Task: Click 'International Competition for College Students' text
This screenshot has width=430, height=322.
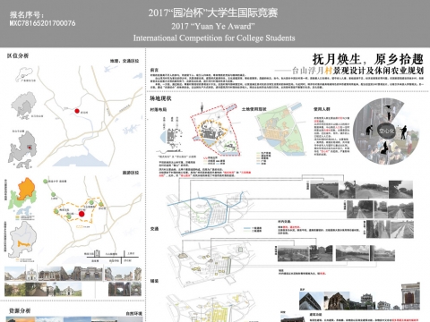Action: 214,38
